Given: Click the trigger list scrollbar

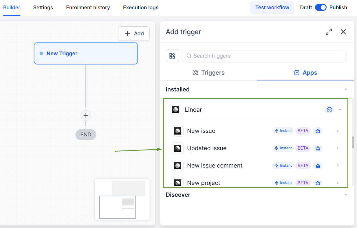Looking at the screenshot, I should pyautogui.click(x=353, y=142).
